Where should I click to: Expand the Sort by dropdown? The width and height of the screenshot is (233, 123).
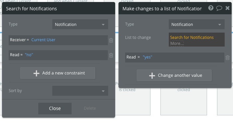coord(80,91)
